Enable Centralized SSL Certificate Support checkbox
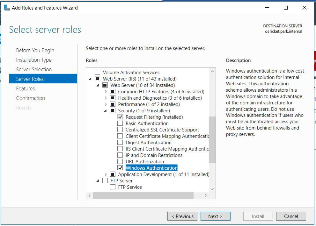This screenshot has height=226, width=316. (x=120, y=130)
